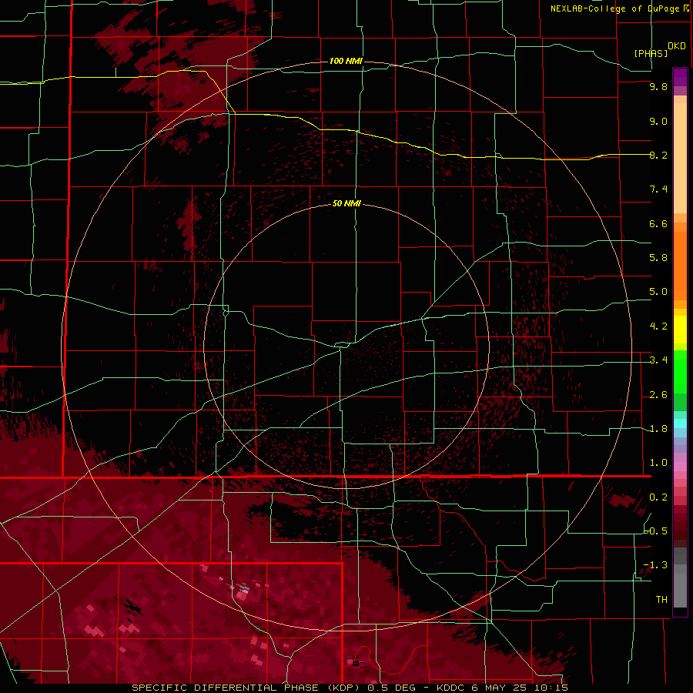The width and height of the screenshot is (693, 693).
Task: Click the "-0.5" value on the scale
Action: point(656,531)
